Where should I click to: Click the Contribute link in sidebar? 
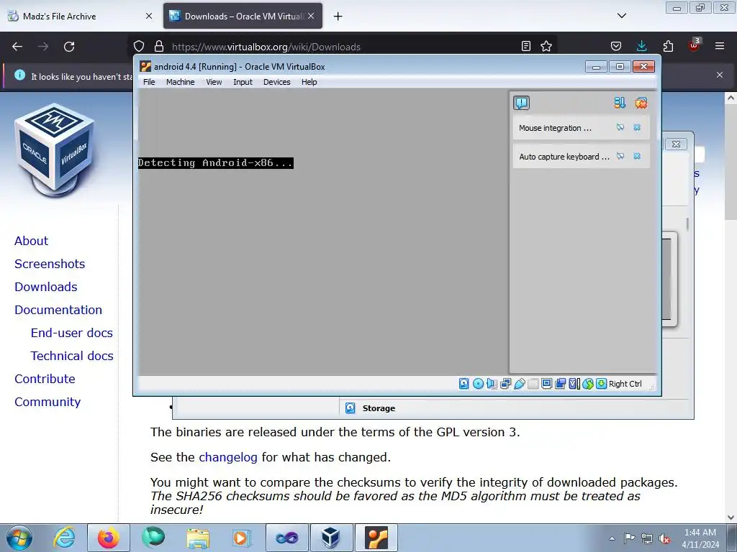(45, 379)
